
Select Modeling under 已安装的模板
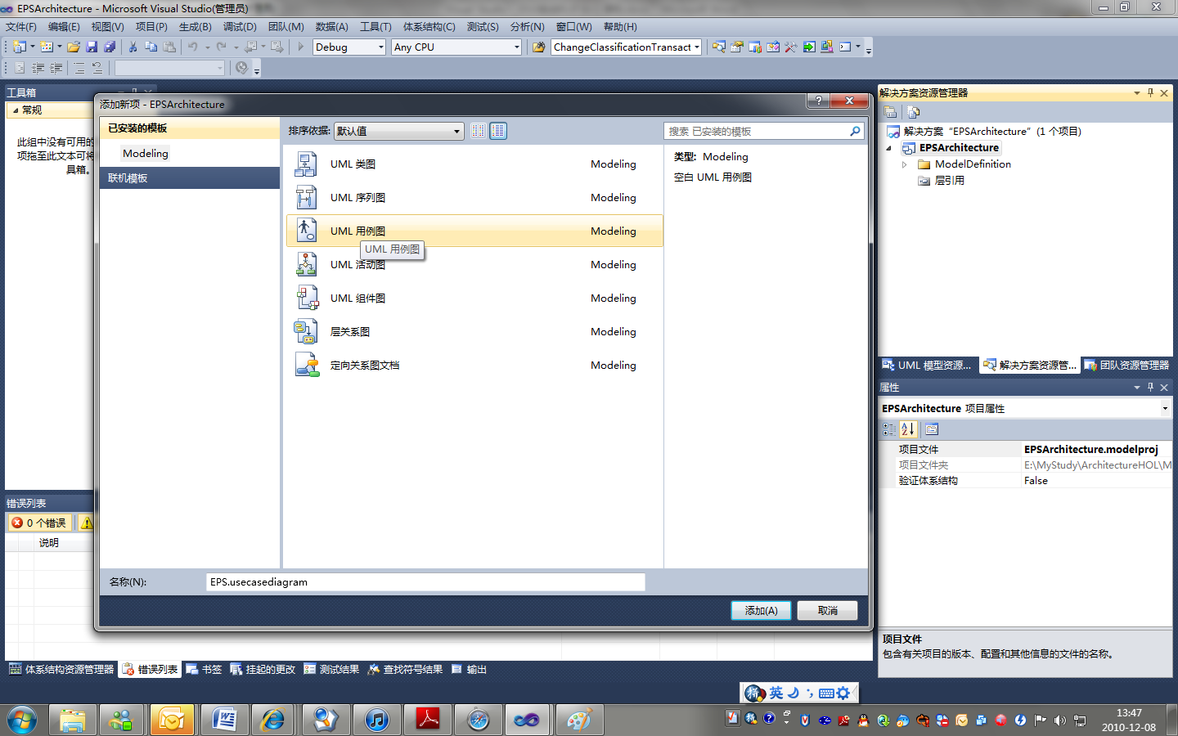click(146, 154)
